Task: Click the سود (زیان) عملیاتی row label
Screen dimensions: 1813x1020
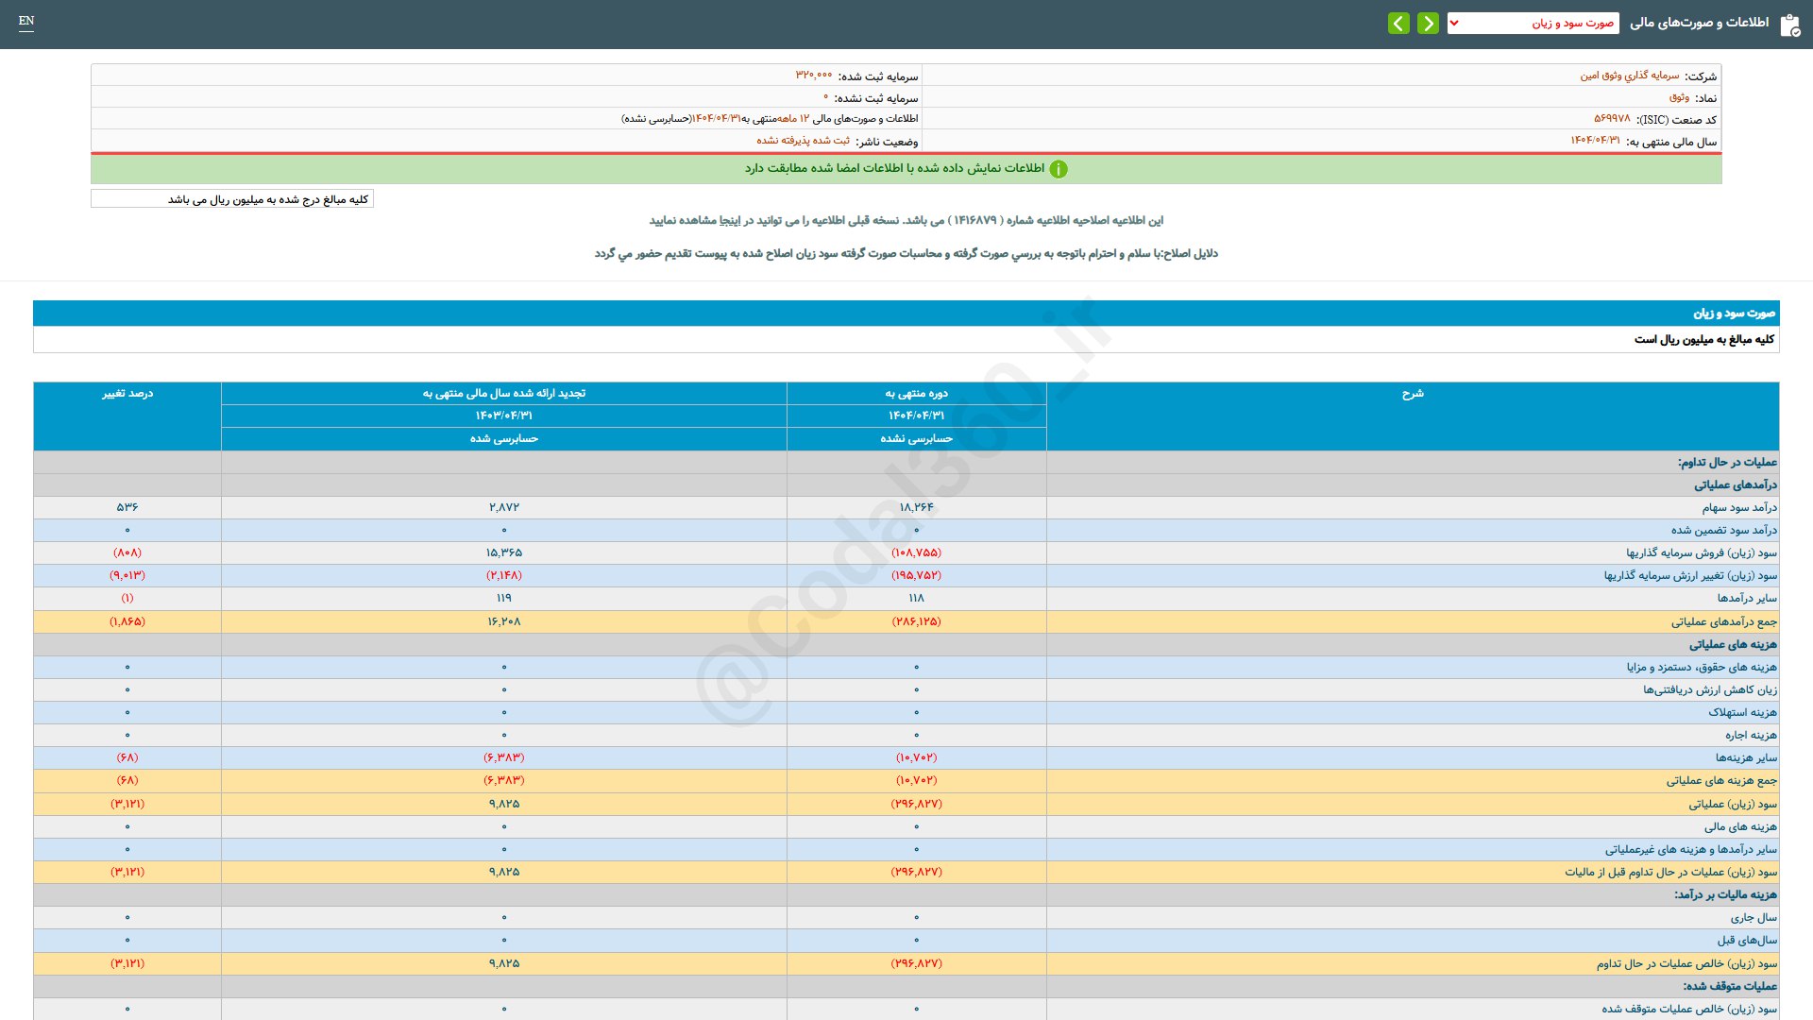Action: click(1732, 804)
